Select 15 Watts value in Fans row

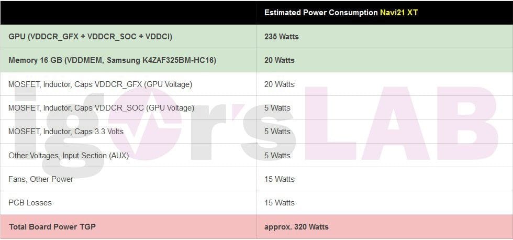tap(279, 179)
